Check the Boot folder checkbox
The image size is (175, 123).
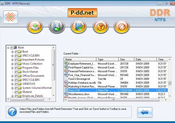[x=16, y=52]
